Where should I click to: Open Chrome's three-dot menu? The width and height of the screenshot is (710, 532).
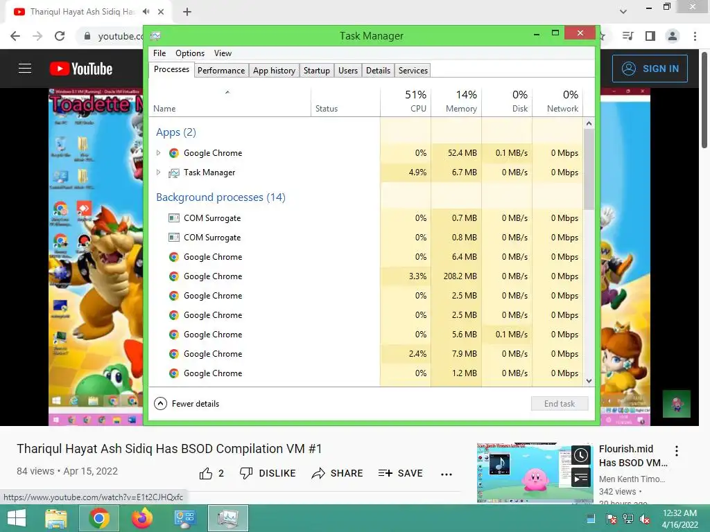pos(695,36)
